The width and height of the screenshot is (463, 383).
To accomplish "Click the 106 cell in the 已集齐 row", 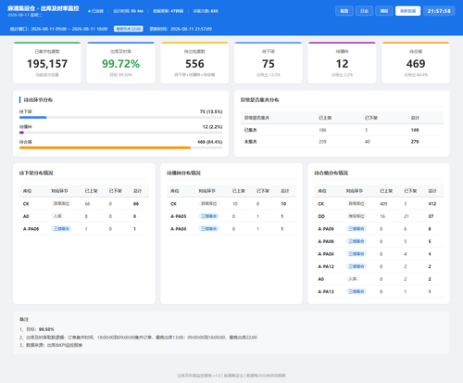I will [x=322, y=130].
